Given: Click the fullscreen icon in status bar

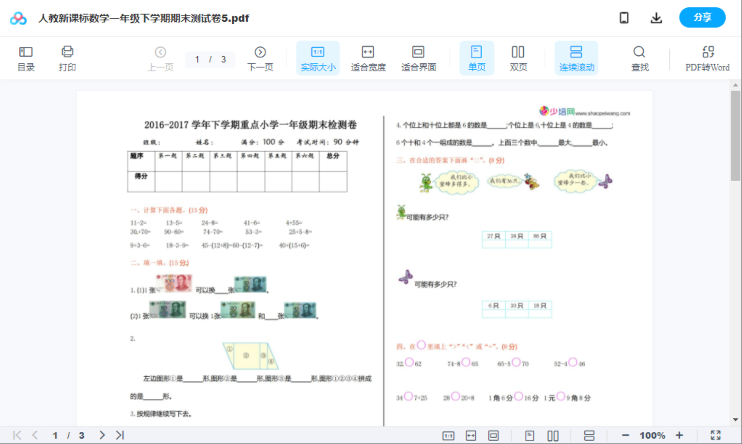Looking at the screenshot, I should coord(716,435).
